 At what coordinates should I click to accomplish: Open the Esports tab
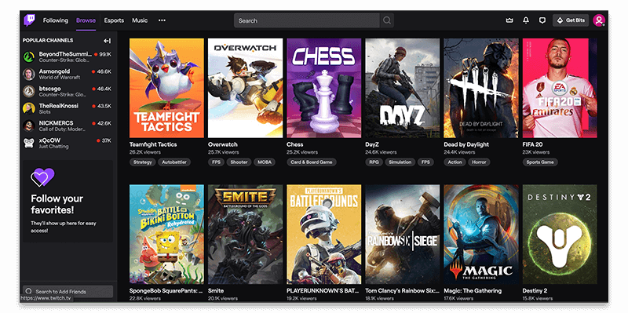pos(114,20)
